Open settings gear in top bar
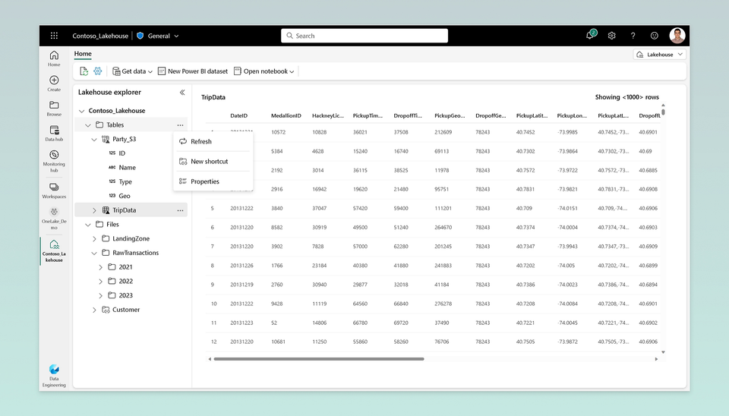This screenshot has height=416, width=729. pyautogui.click(x=611, y=36)
